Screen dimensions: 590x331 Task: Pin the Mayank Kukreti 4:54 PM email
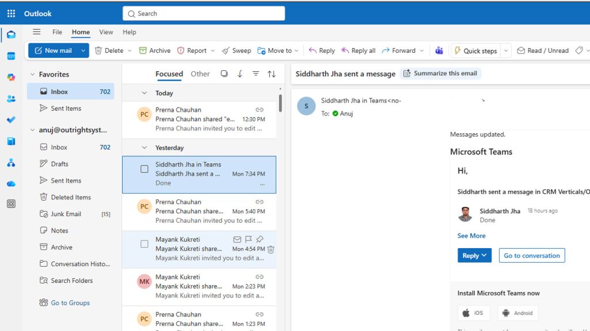260,240
